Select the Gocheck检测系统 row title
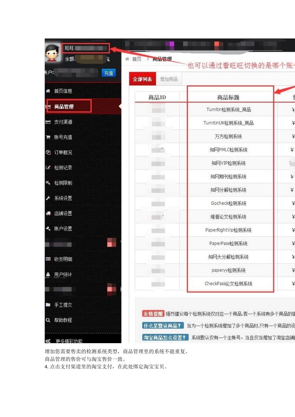Screen dimensions: 295x417 (x=229, y=203)
